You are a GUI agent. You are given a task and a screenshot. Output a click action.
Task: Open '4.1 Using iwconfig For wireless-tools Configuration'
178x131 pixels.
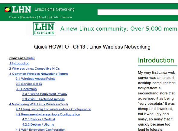coord(53,109)
